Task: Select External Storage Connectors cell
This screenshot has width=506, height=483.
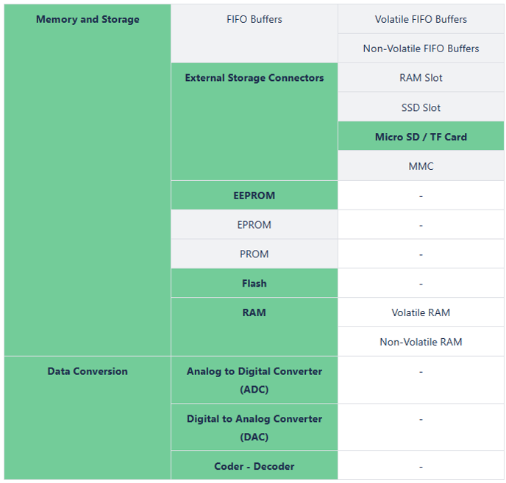Action: pos(254,78)
